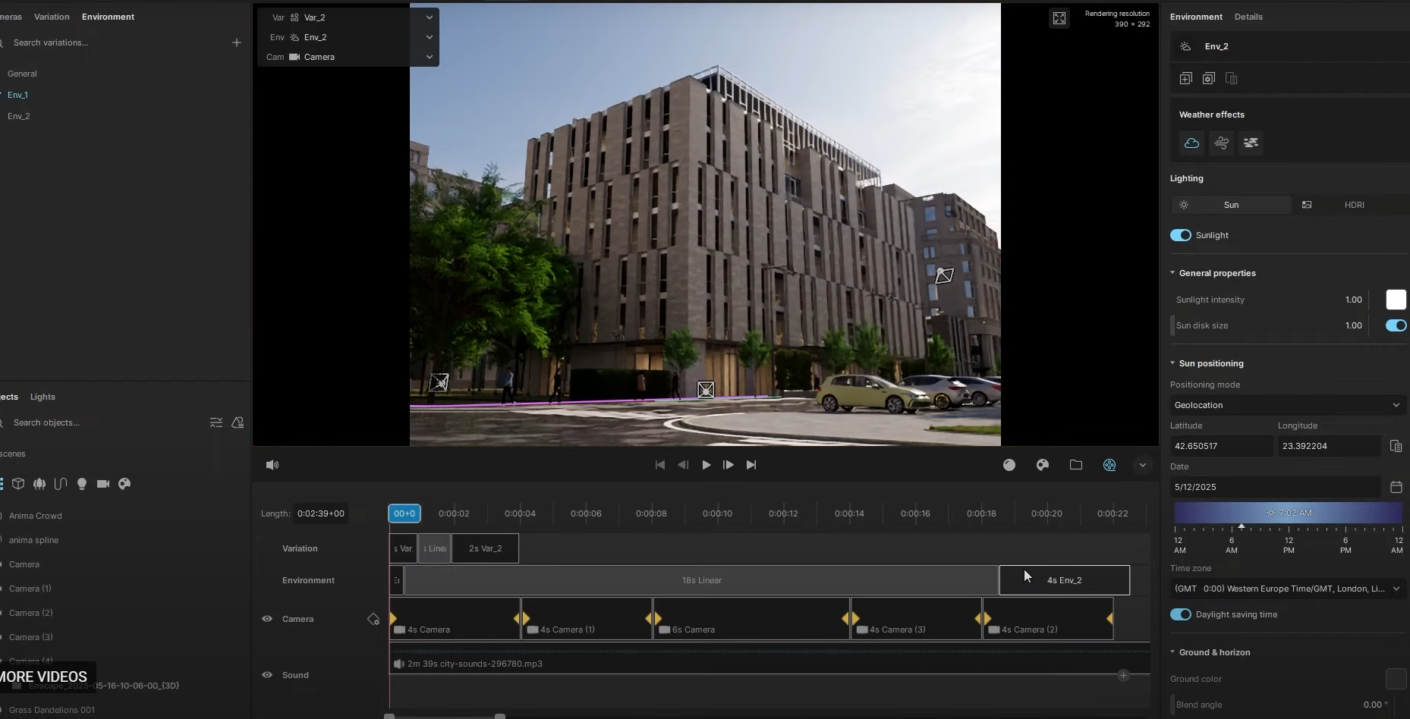Select the fog weather effect icon
The image size is (1410, 719).
tap(1251, 143)
